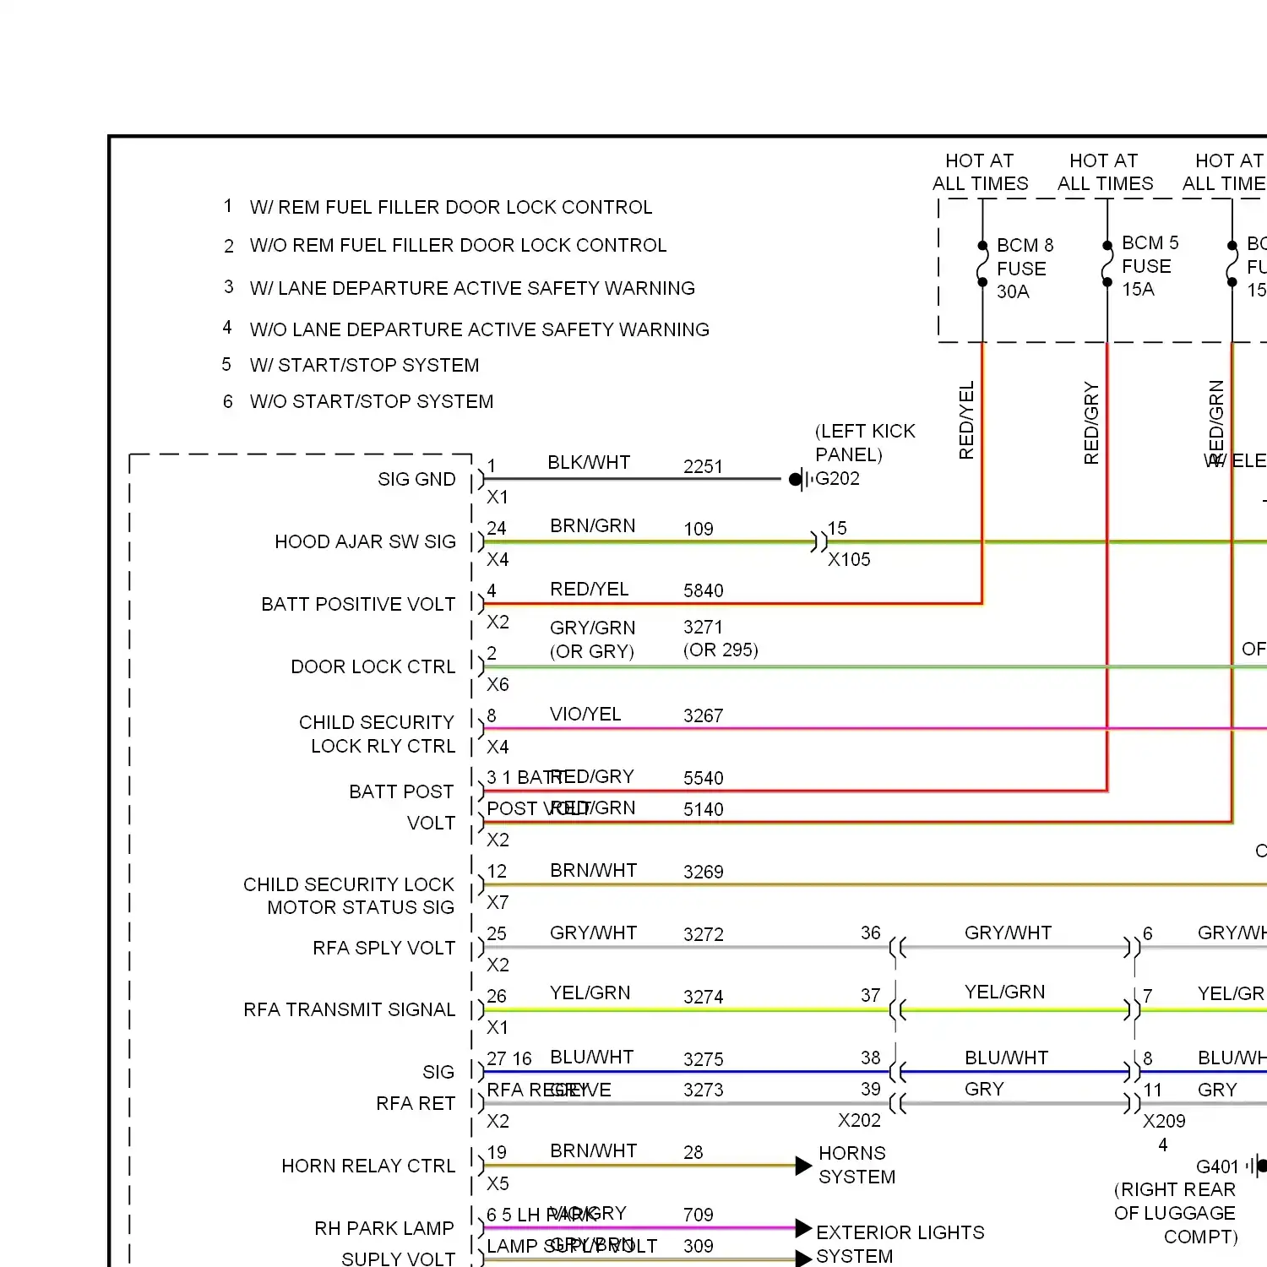Image resolution: width=1267 pixels, height=1267 pixels.
Task: Click the HOT AT ALL TIMES label above BCM 8
Action: coord(980,171)
